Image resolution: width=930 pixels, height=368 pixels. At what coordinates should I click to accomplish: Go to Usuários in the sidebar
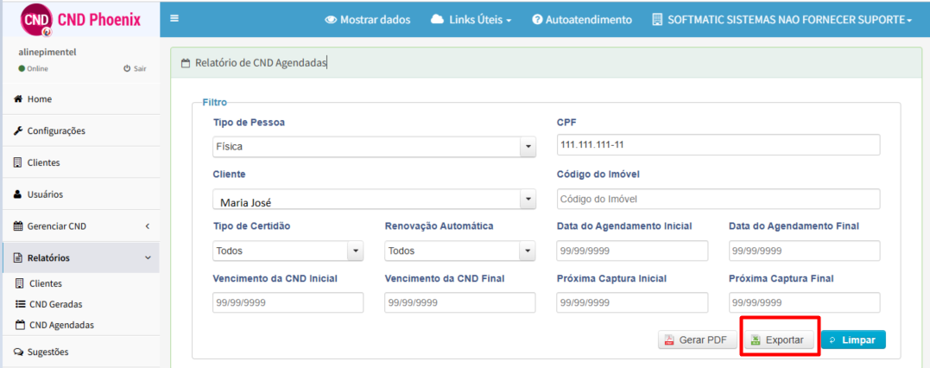click(44, 194)
